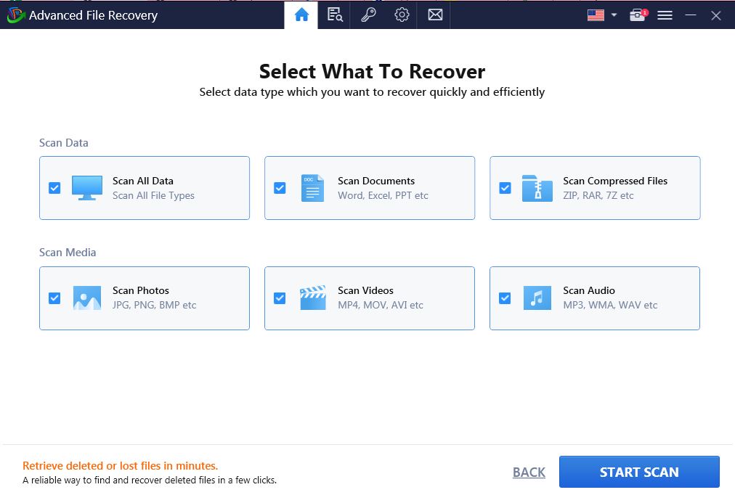Open the scan results icon in toolbar
The width and height of the screenshot is (735, 495).
(335, 15)
